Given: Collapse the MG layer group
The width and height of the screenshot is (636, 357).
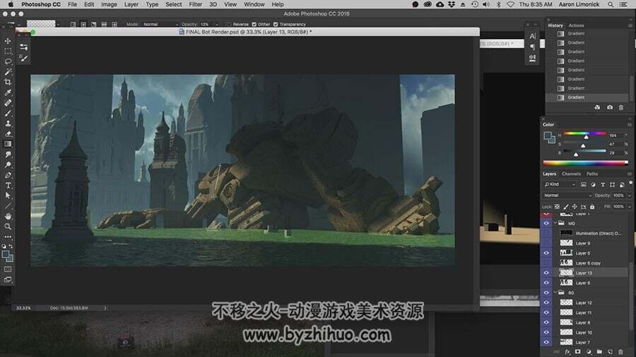Looking at the screenshot, I should click(555, 223).
